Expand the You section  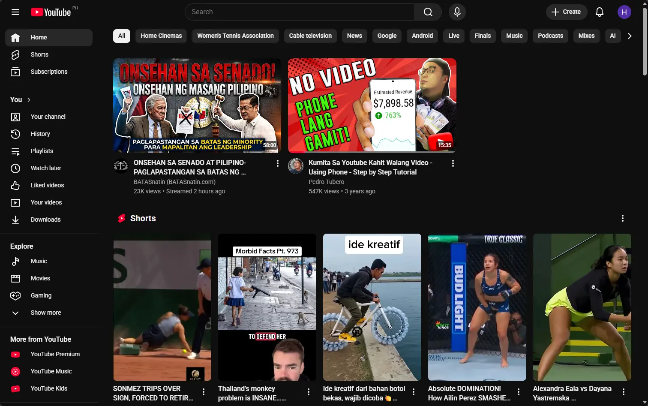21,99
